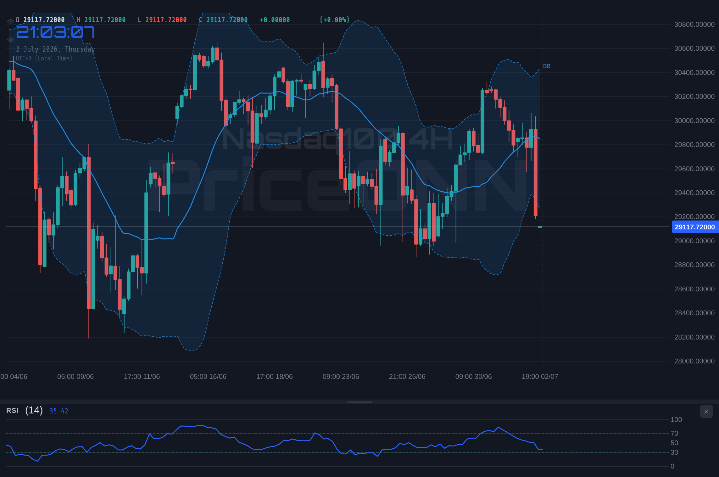Click the 29200.00000 price axis label
Viewport: 719px width, 477px height.
pyautogui.click(x=694, y=217)
